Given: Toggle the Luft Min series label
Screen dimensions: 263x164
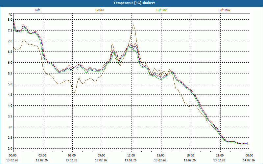Looking at the screenshot, I should coord(162,10).
